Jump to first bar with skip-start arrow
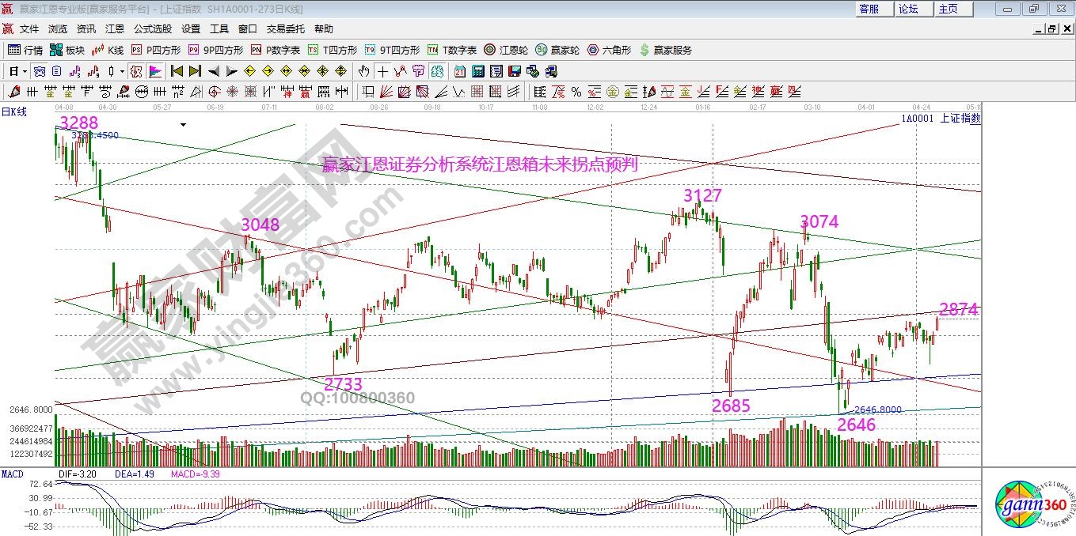 [x=177, y=71]
